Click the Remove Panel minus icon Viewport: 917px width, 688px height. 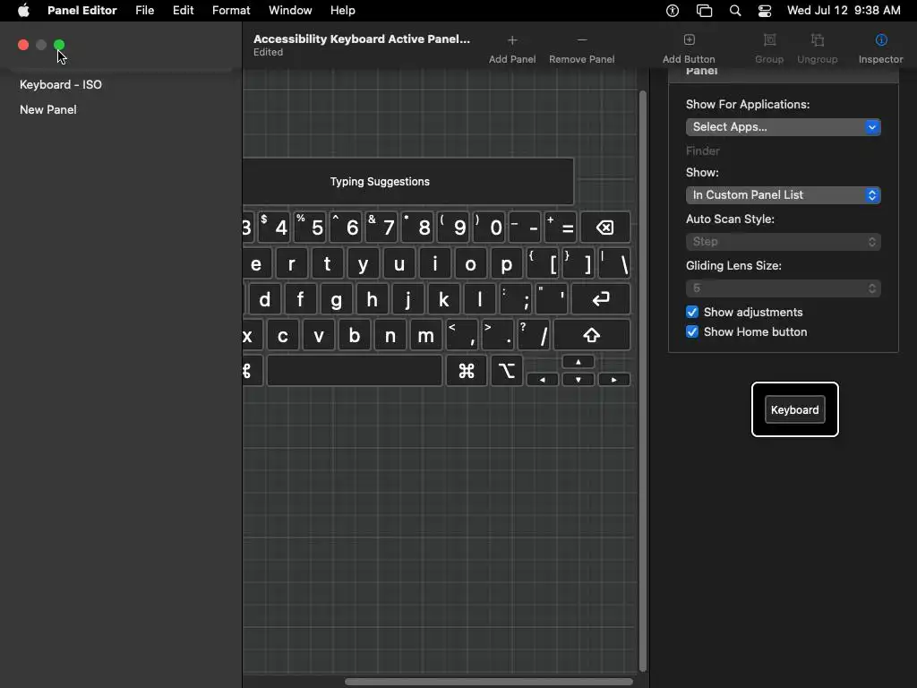click(x=582, y=40)
